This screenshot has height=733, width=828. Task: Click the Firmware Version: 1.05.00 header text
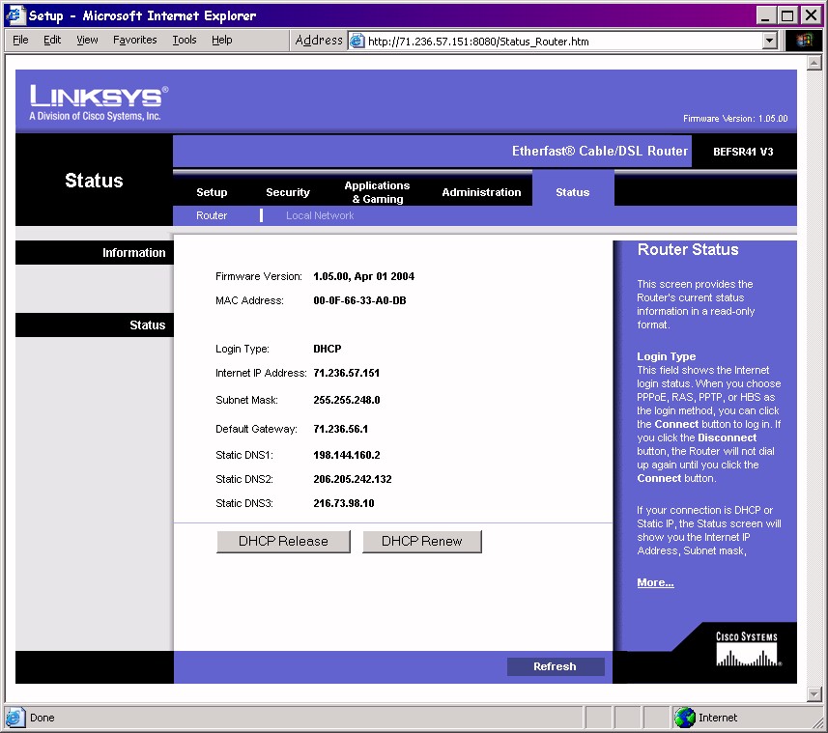(x=735, y=118)
